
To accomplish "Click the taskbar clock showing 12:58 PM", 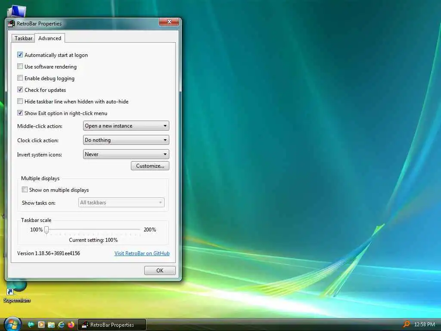I will click(x=424, y=325).
